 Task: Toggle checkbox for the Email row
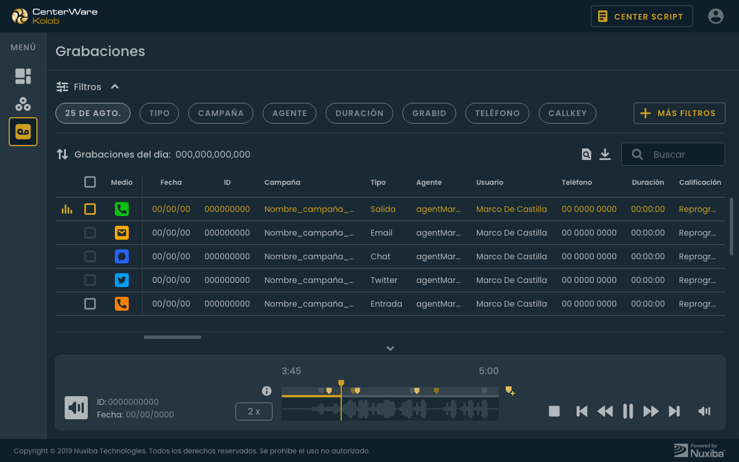click(90, 233)
